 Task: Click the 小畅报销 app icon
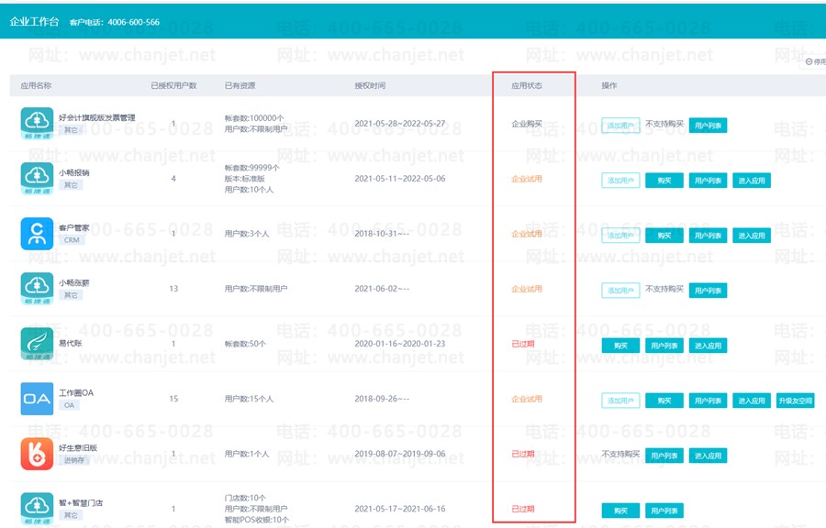point(37,178)
